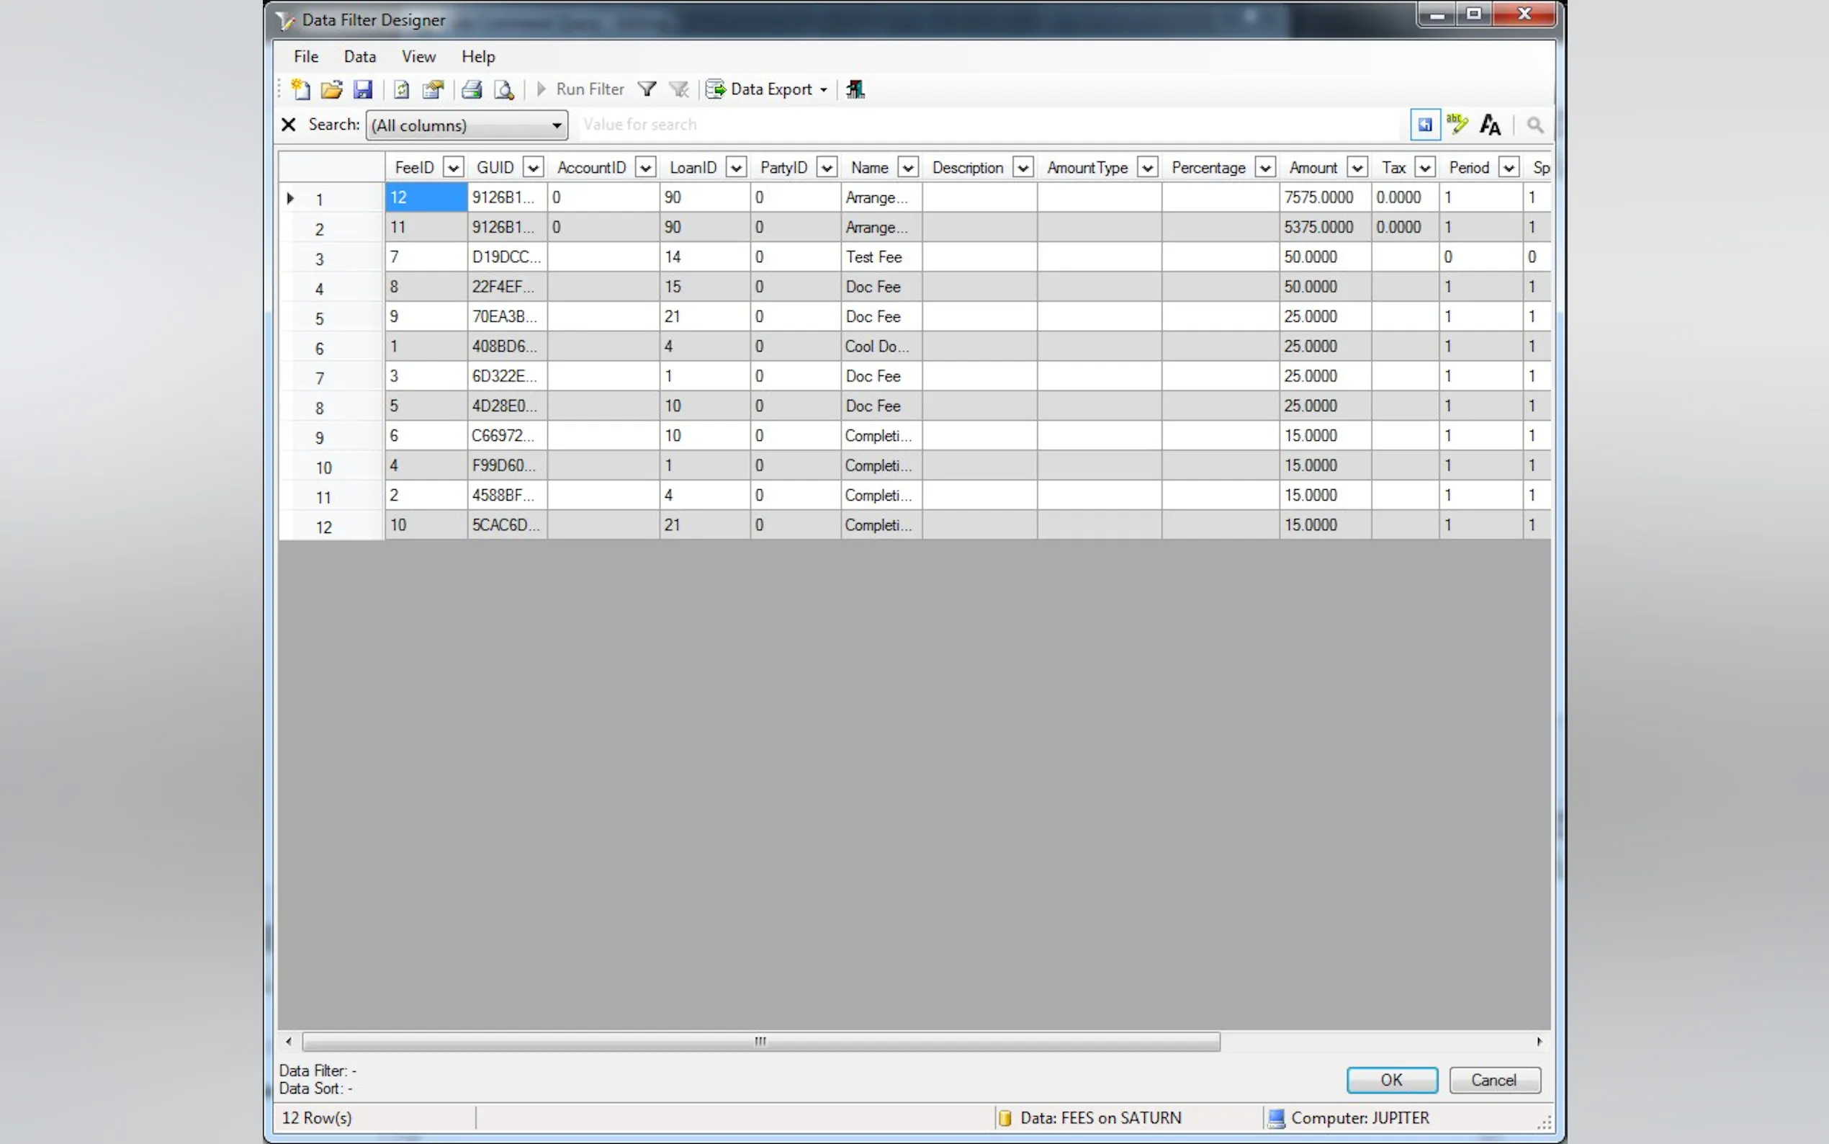Click the horizontal scrollbar thumb
The height and width of the screenshot is (1144, 1829).
(x=760, y=1042)
